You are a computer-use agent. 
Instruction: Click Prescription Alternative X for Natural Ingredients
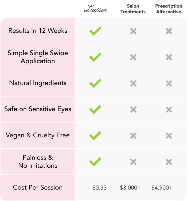click(169, 83)
